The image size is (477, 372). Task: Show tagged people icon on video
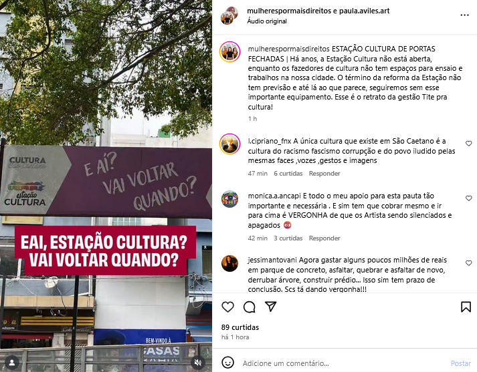(12, 363)
